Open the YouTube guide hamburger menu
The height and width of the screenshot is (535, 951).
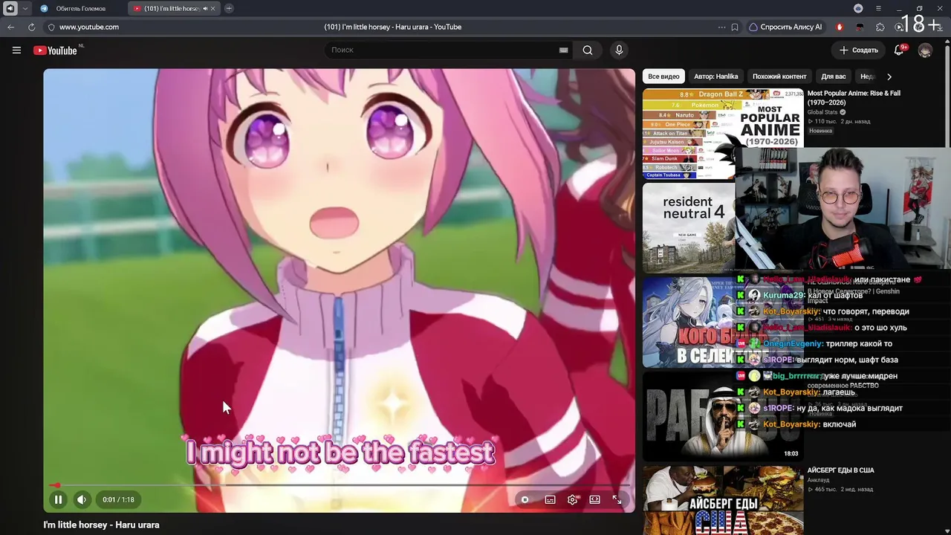click(16, 50)
